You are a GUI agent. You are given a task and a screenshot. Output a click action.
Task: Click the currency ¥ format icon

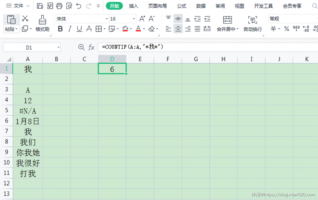coord(273,29)
